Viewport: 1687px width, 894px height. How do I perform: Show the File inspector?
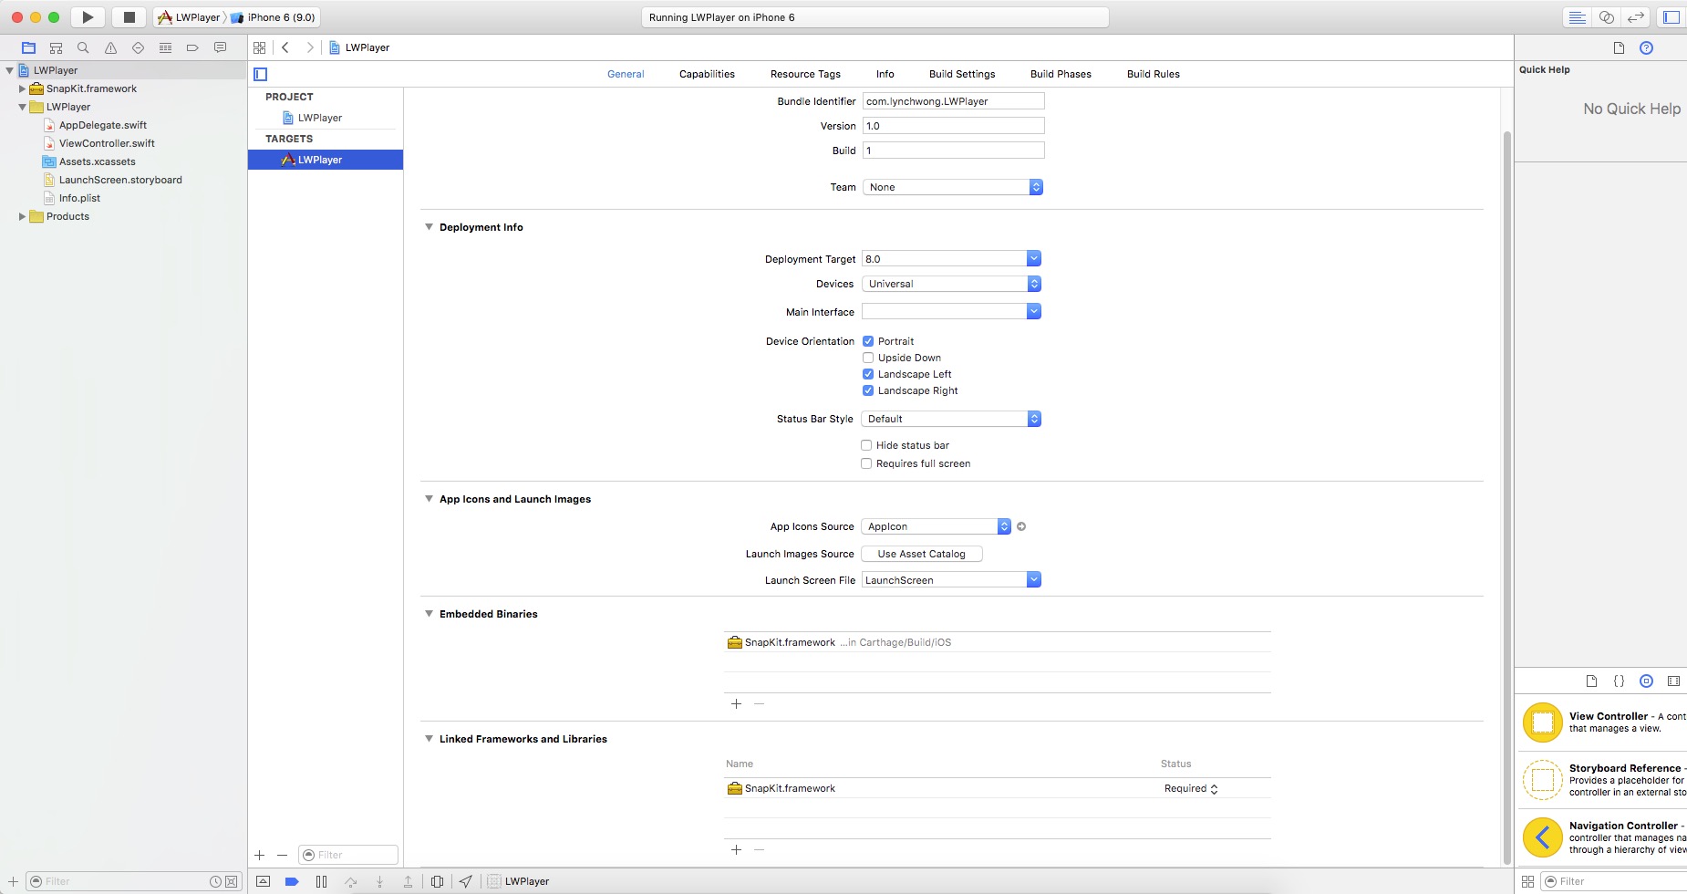pos(1619,48)
